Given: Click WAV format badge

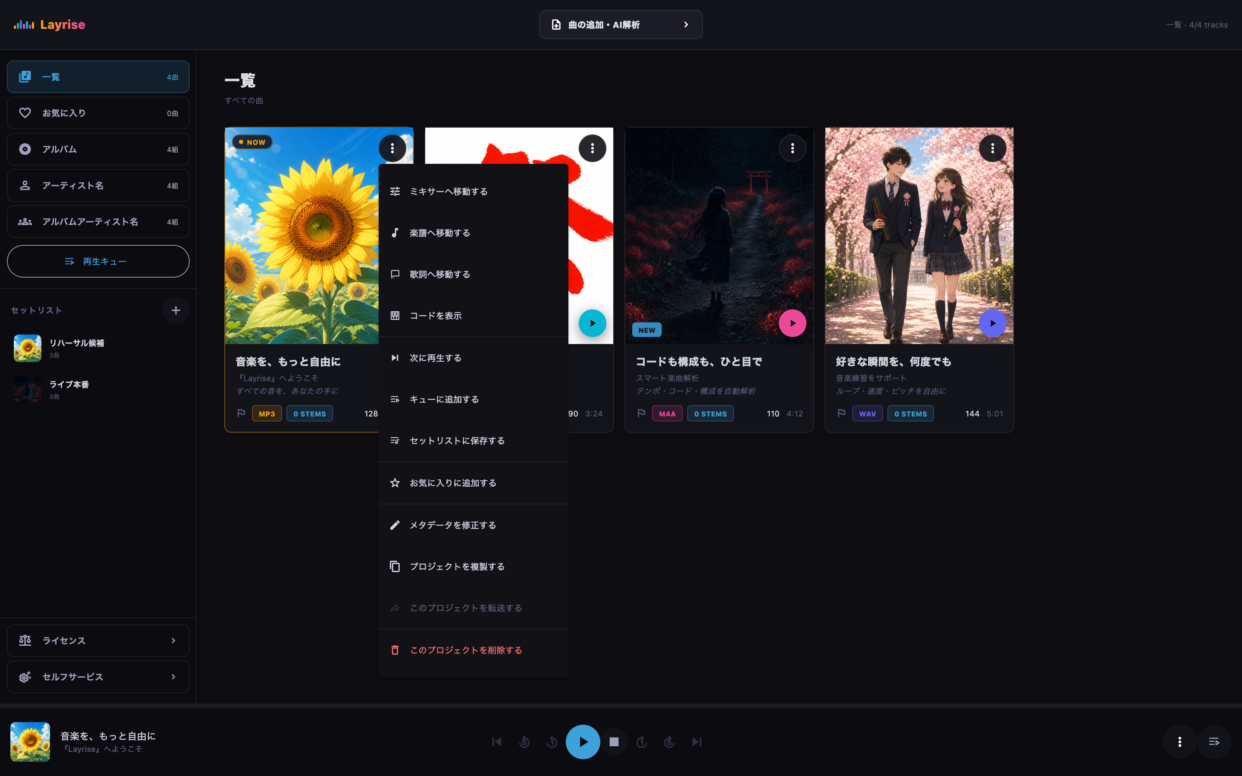Looking at the screenshot, I should (x=867, y=414).
